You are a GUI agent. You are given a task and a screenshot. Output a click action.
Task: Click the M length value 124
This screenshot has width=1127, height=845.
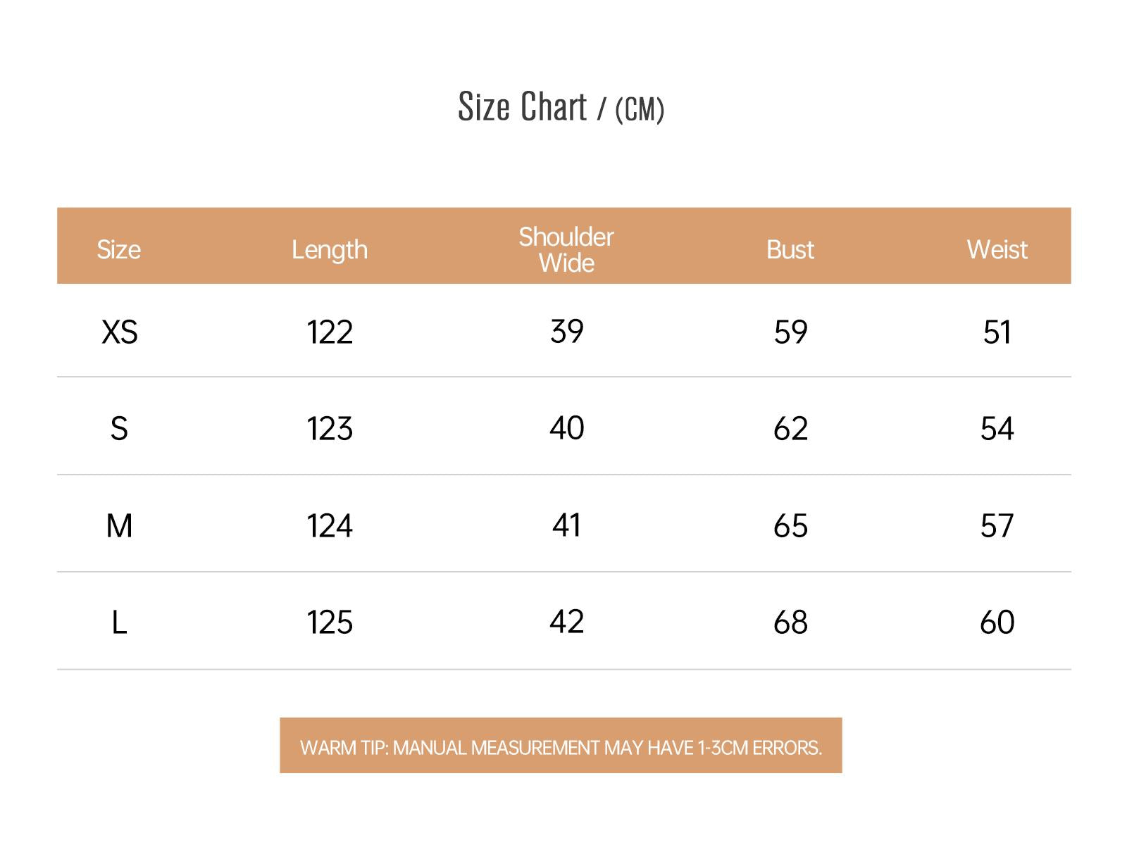coord(330,525)
